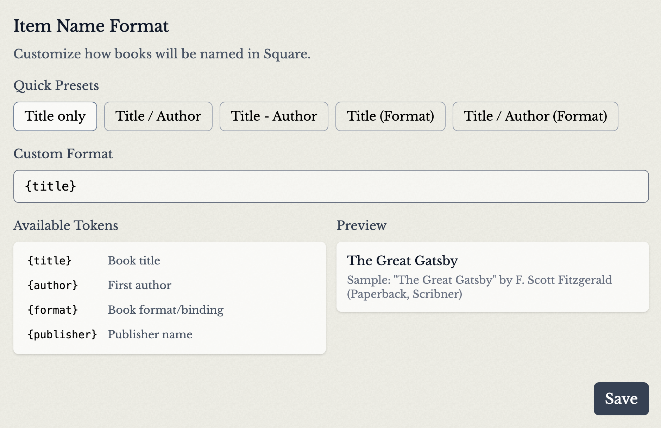661x428 pixels.
Task: Click the Save button
Action: [x=621, y=399]
